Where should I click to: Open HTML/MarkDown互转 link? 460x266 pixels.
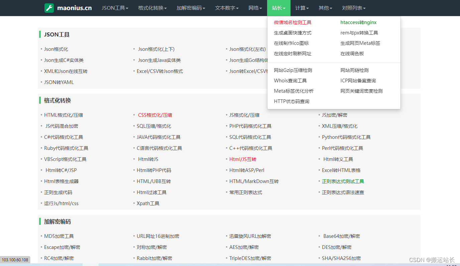[254, 181]
